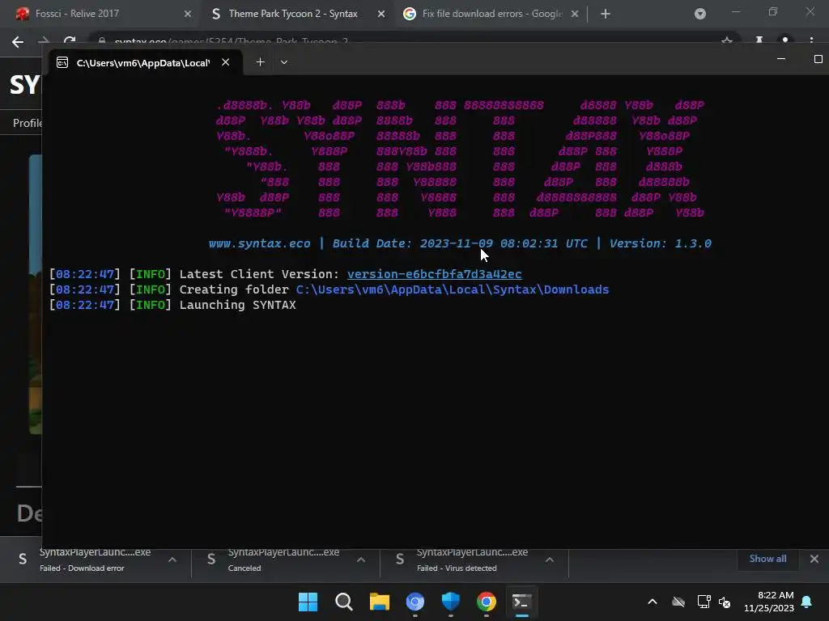This screenshot has width=829, height=621.
Task: Open Chrome three-dot menu
Action: 811,40
